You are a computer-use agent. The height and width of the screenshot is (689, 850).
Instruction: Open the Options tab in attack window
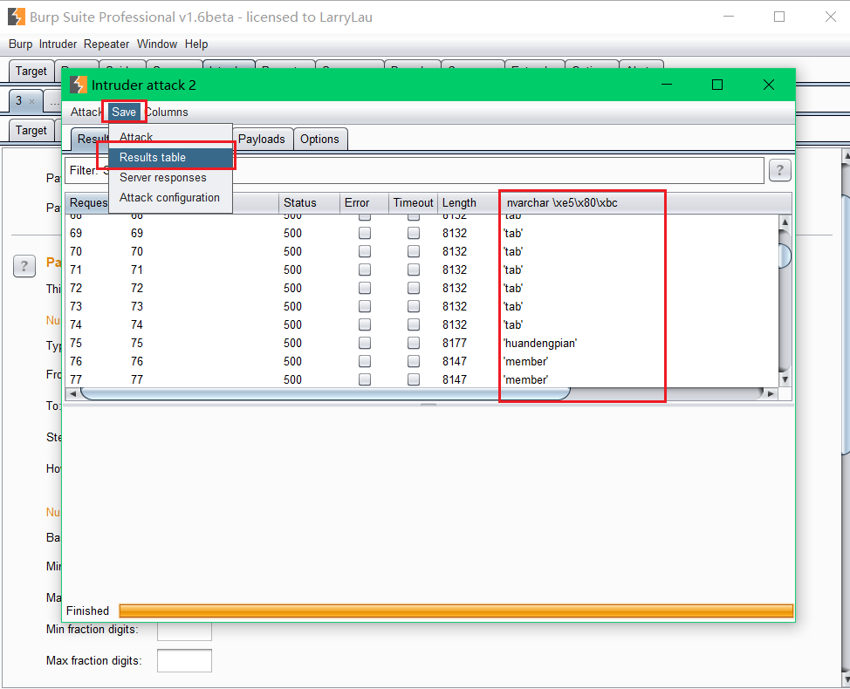(x=320, y=139)
